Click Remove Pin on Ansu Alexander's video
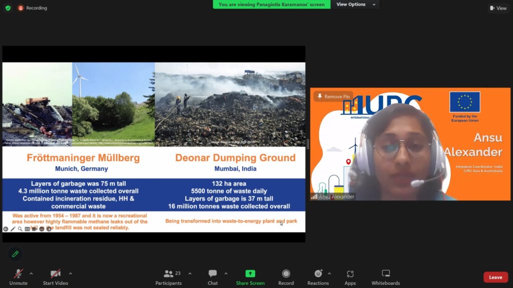The width and height of the screenshot is (513, 288). click(x=333, y=96)
